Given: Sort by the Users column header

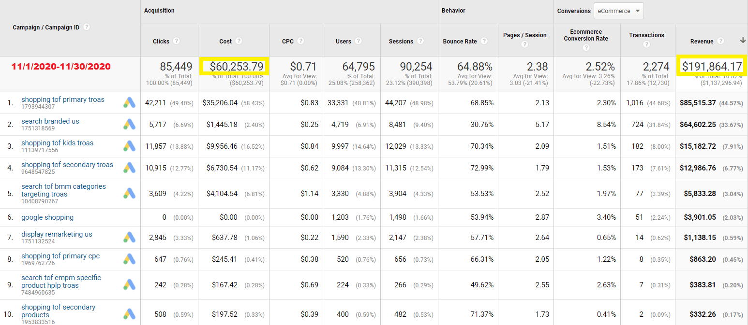Looking at the screenshot, I should [x=344, y=41].
